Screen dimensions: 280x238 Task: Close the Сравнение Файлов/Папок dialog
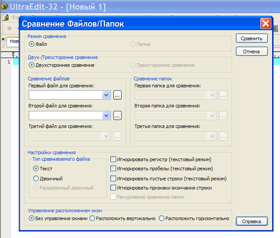[x=266, y=24]
